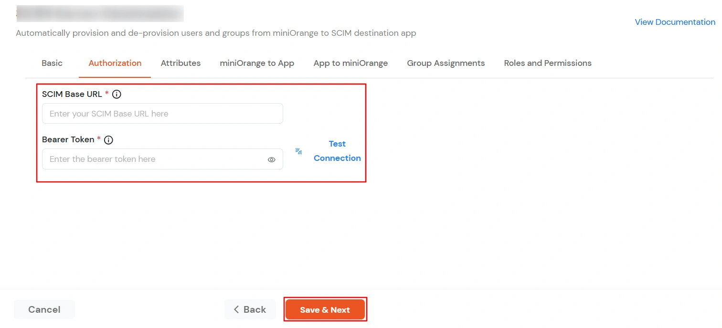Click the Cancel button
Image resolution: width=722 pixels, height=328 pixels.
click(x=44, y=309)
